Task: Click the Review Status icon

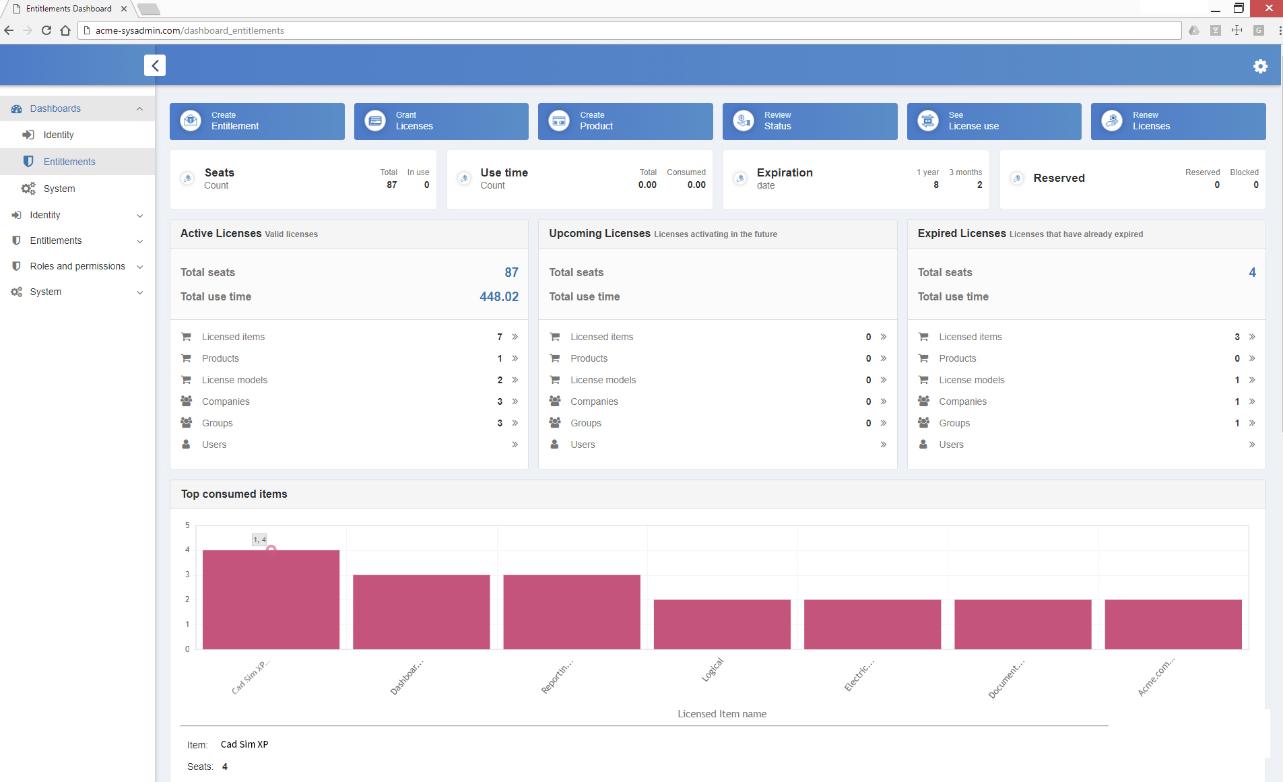Action: point(744,121)
